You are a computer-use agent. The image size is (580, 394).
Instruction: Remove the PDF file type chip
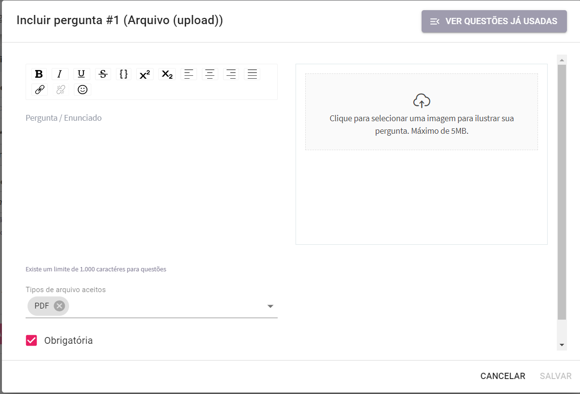(59, 306)
